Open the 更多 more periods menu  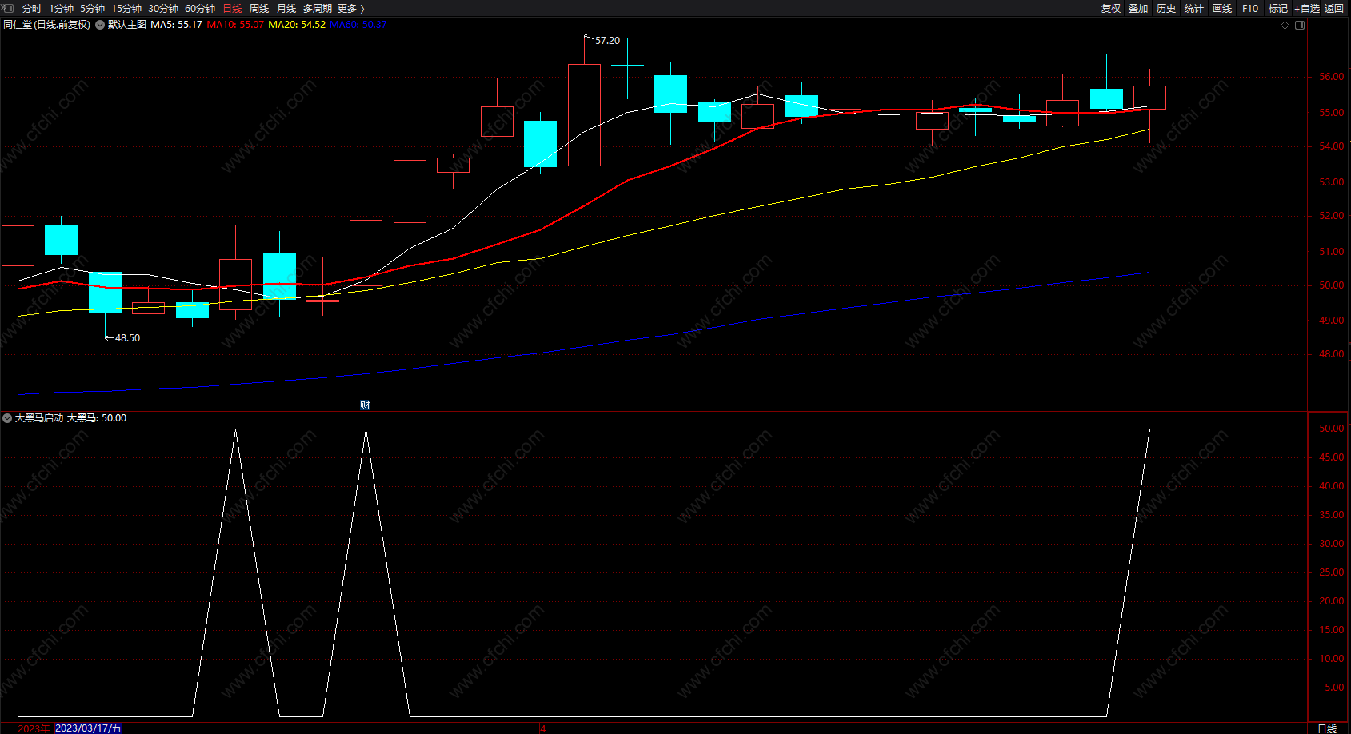pos(351,8)
